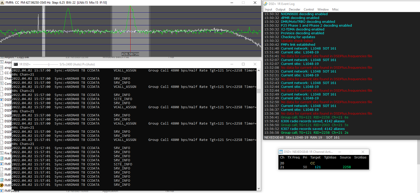Select 15:56:58 Group call log line
This screenshot has height=193, width=420.
314,133
